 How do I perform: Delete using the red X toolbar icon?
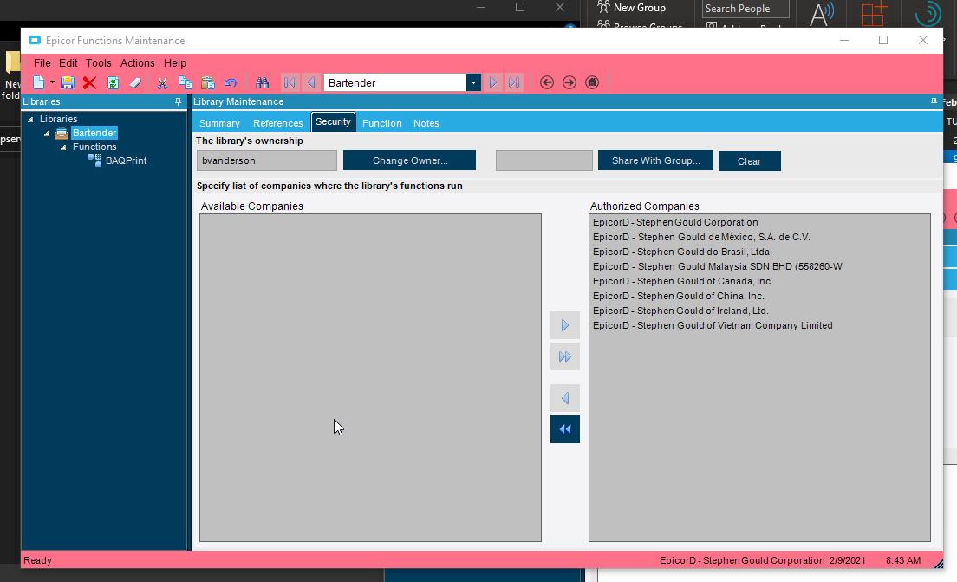90,82
